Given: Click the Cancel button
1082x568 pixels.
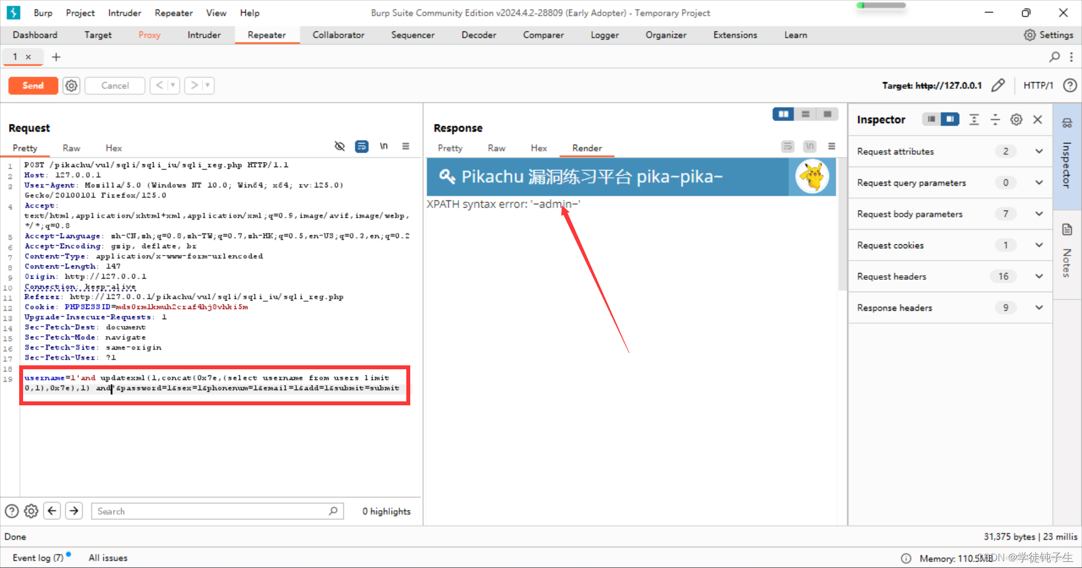Looking at the screenshot, I should pos(115,86).
